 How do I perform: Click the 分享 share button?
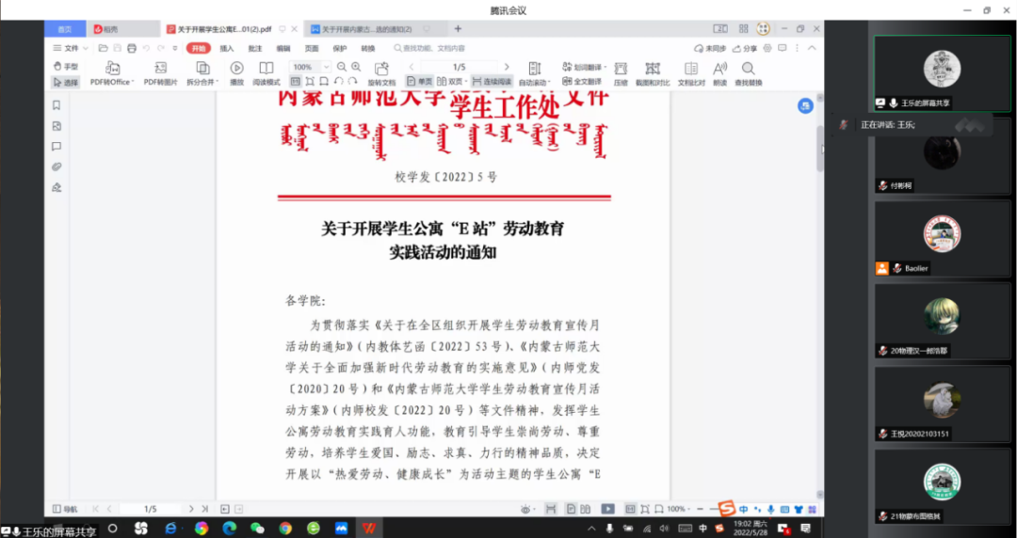point(745,48)
